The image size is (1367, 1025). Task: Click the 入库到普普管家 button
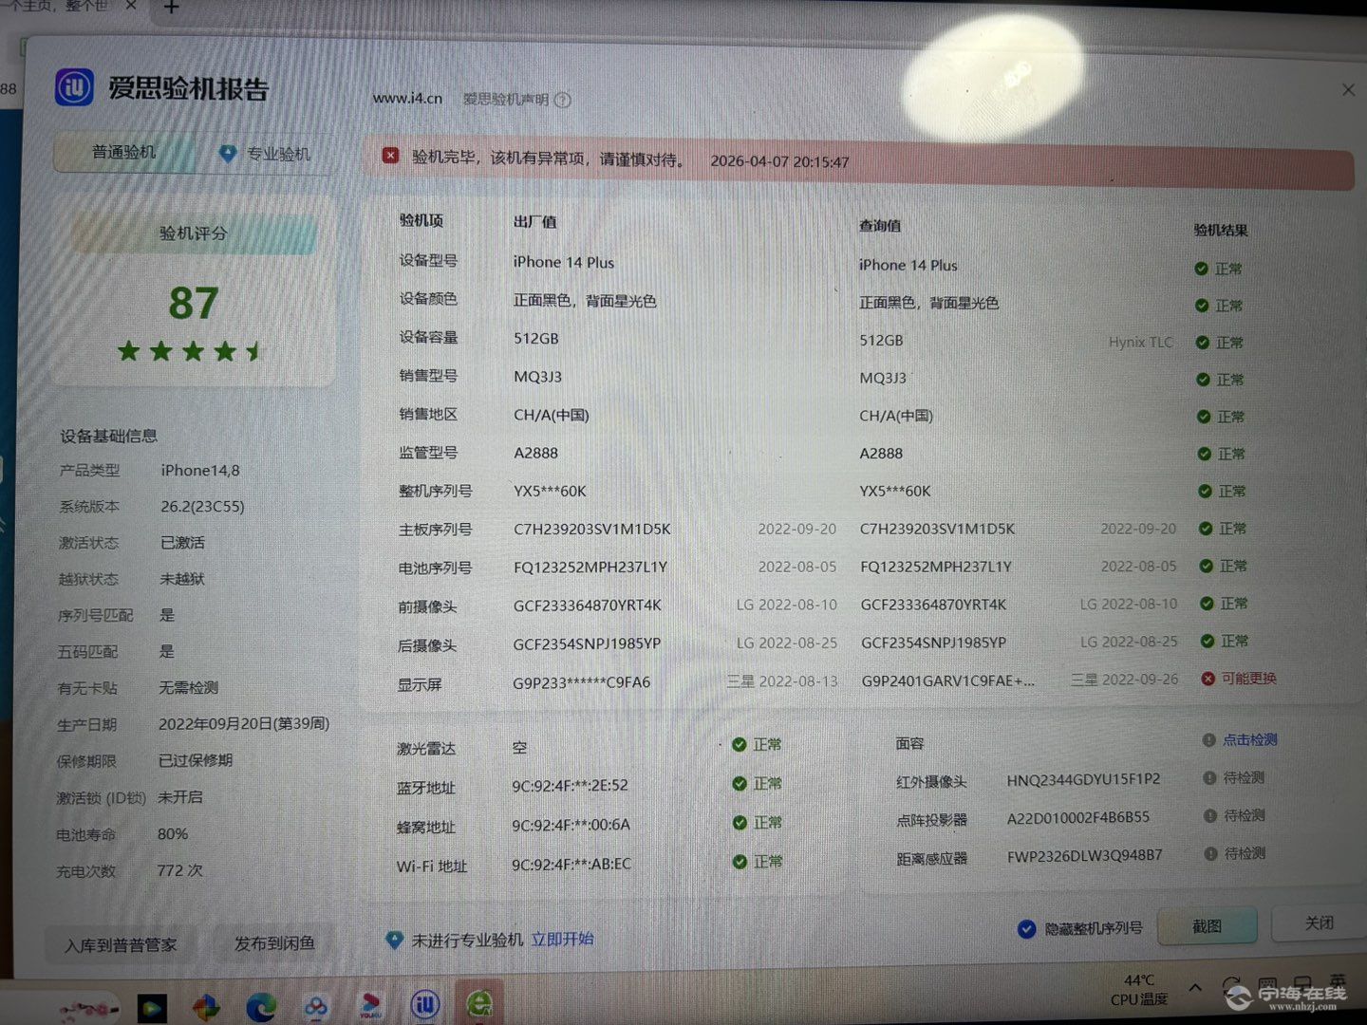(x=121, y=945)
